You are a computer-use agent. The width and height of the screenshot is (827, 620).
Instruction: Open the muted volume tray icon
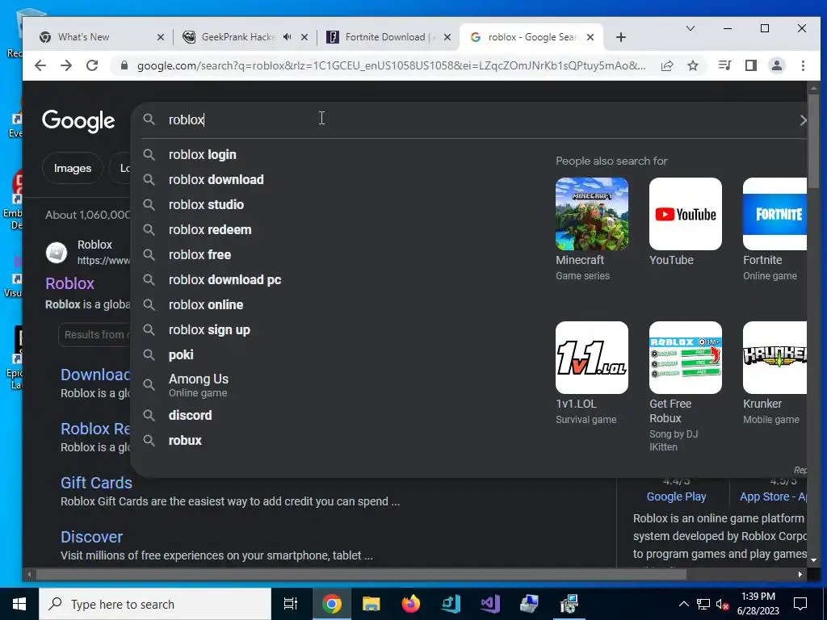pos(723,604)
